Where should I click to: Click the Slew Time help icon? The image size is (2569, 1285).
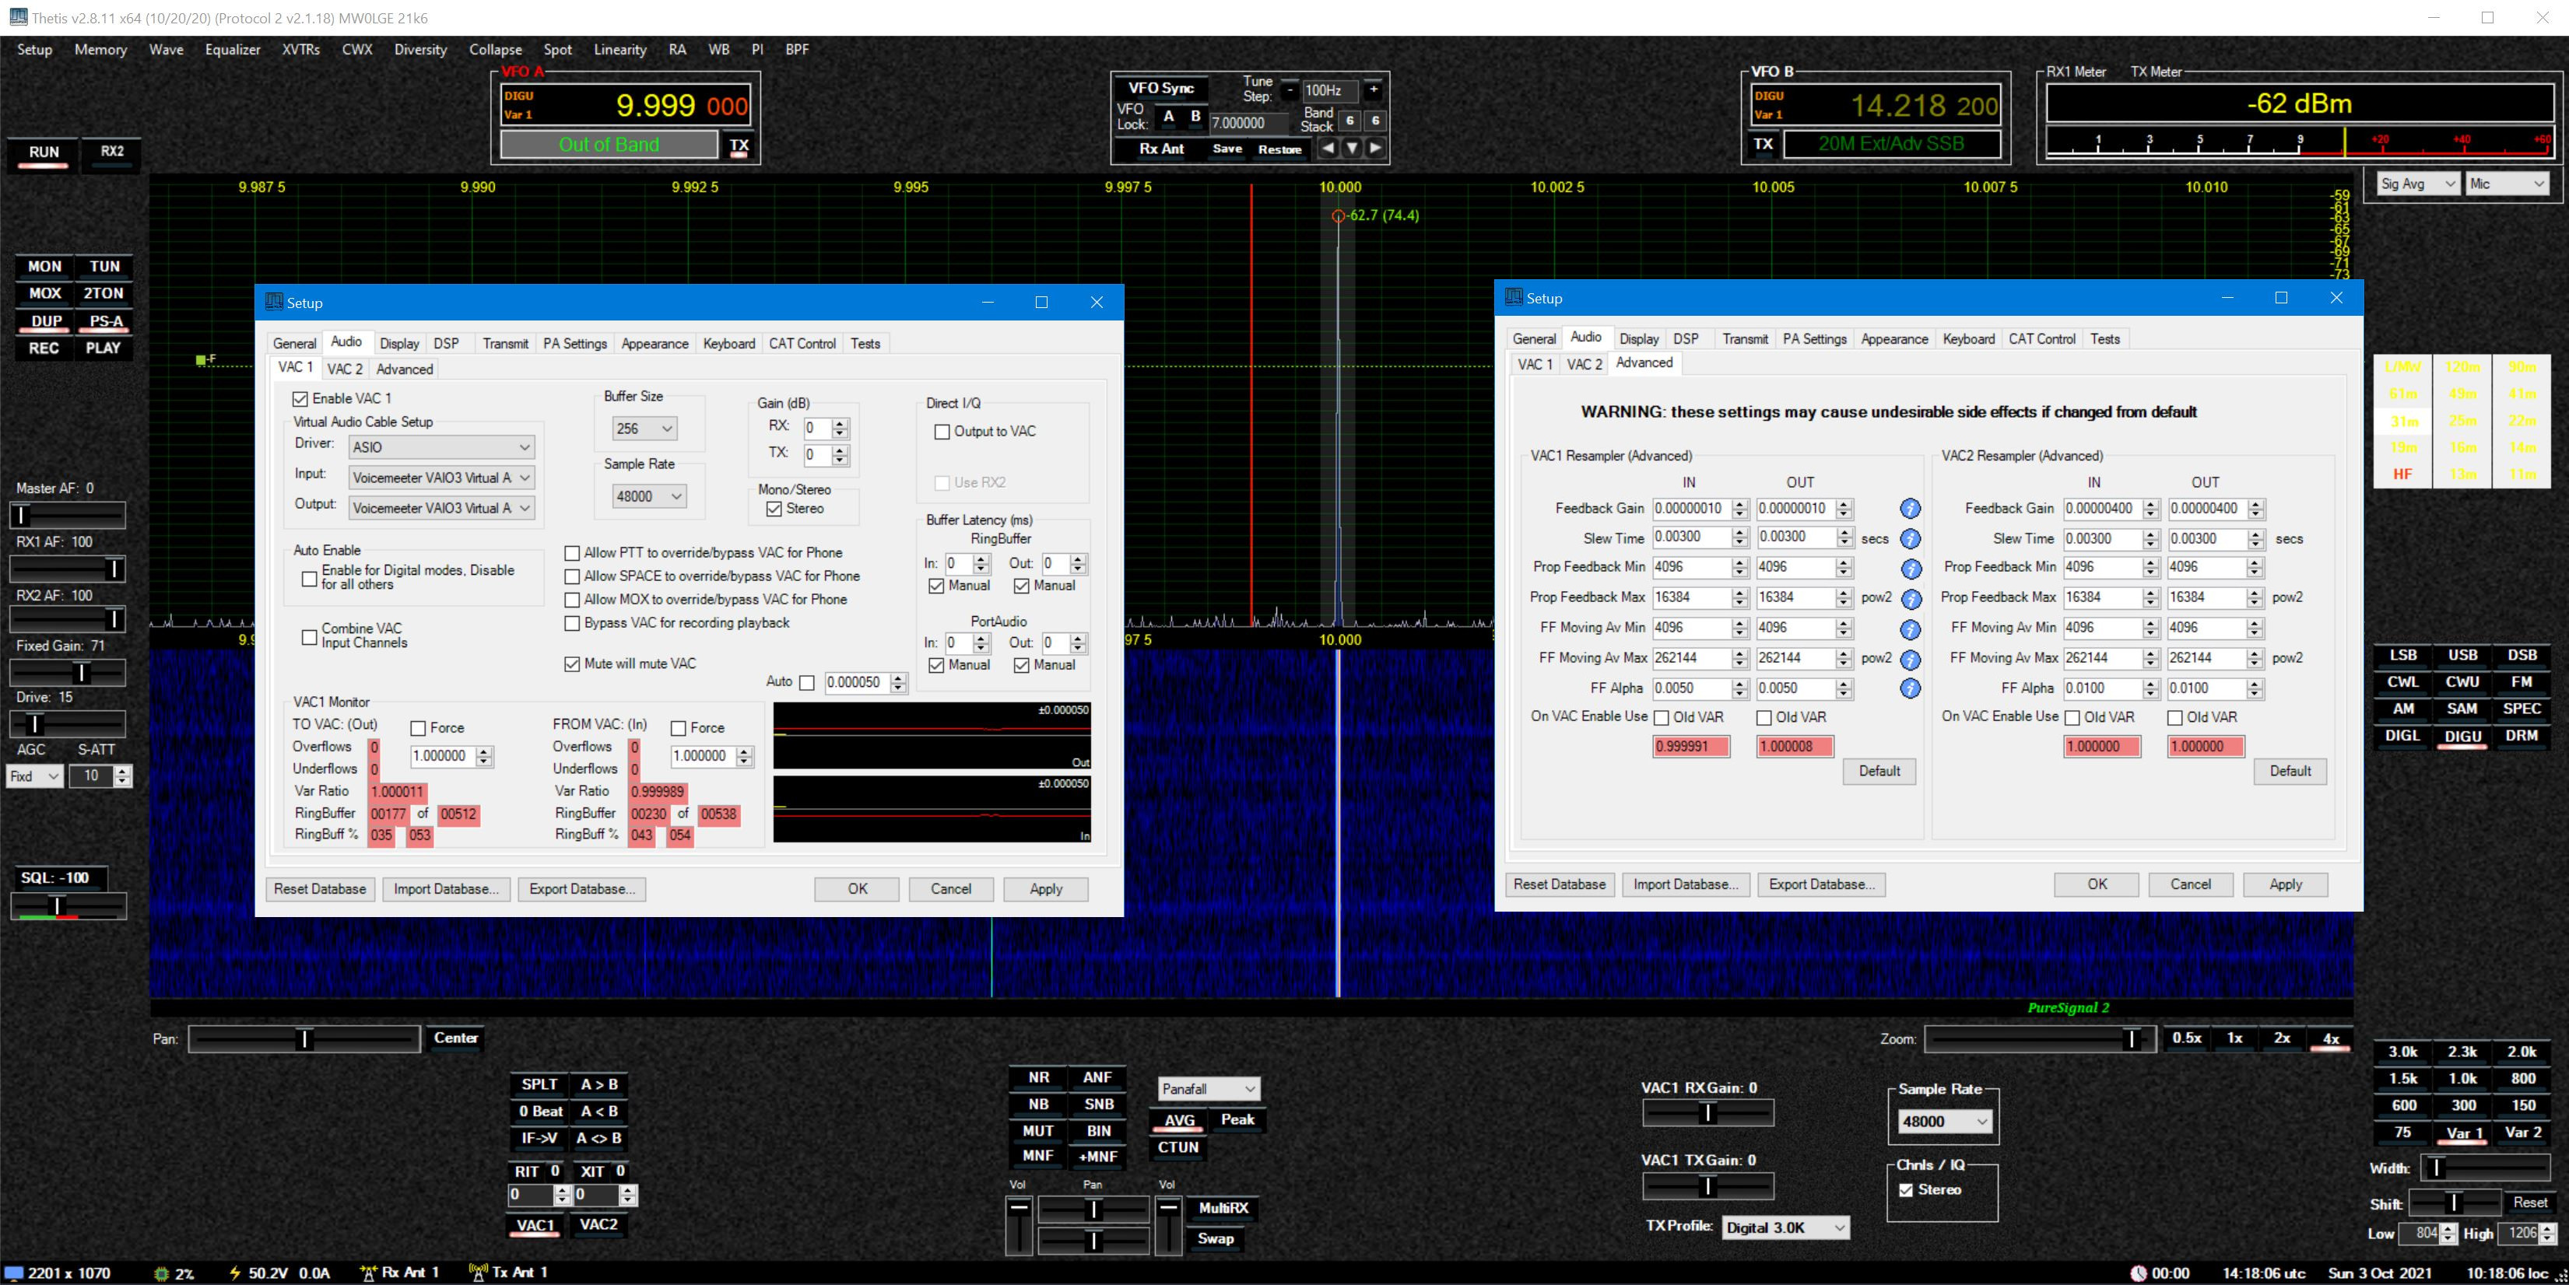tap(1909, 539)
